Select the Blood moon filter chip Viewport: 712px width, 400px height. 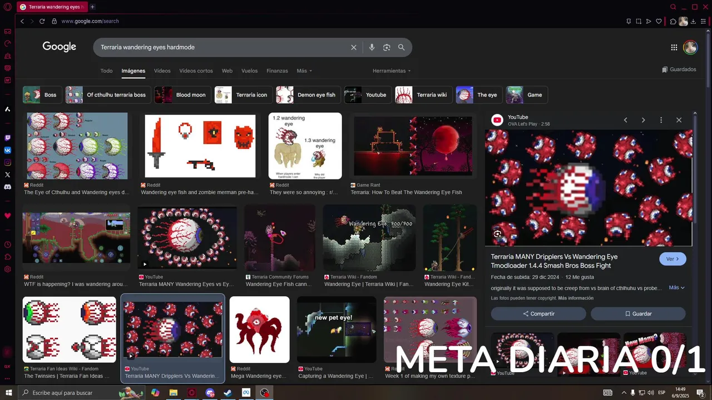point(183,95)
